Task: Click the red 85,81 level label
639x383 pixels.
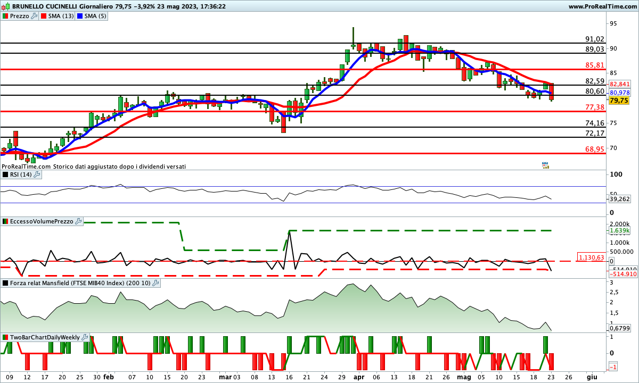Action: (x=595, y=65)
